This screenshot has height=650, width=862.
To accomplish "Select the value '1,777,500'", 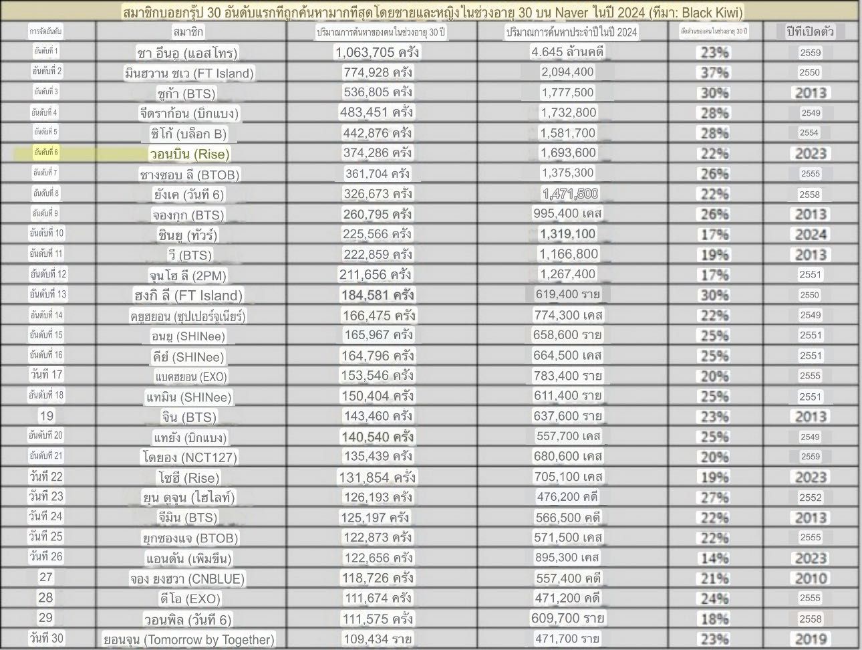I will (x=567, y=92).
